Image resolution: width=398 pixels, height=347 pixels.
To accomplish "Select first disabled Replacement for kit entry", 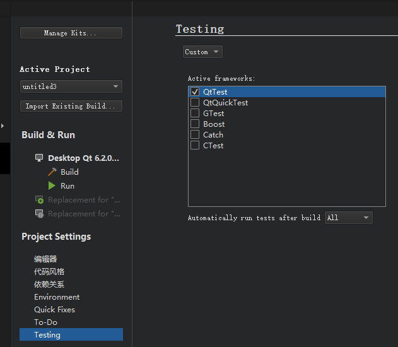I will coord(84,200).
